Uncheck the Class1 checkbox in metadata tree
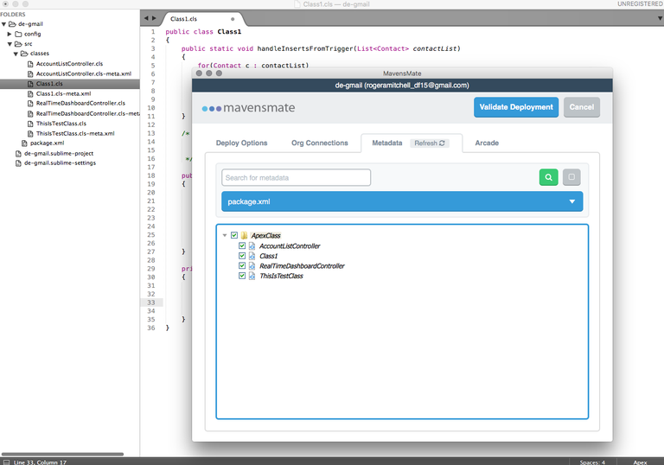 pos(242,256)
